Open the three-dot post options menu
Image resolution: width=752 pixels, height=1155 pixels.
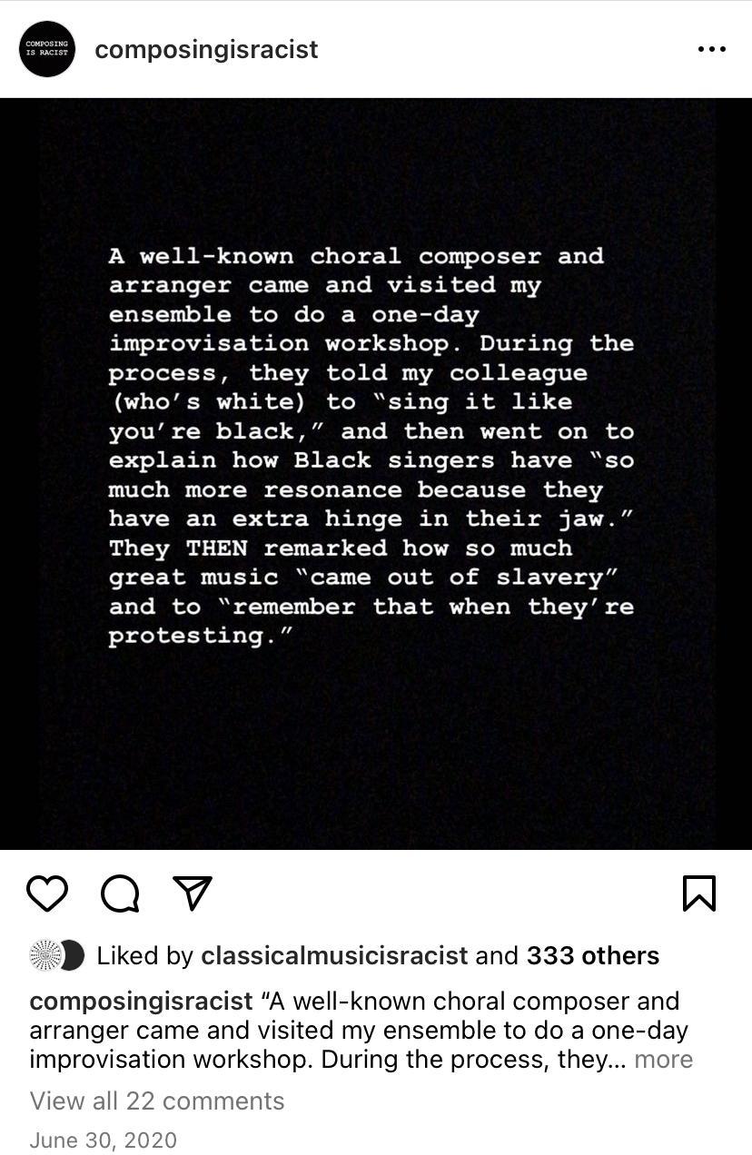coord(711,49)
